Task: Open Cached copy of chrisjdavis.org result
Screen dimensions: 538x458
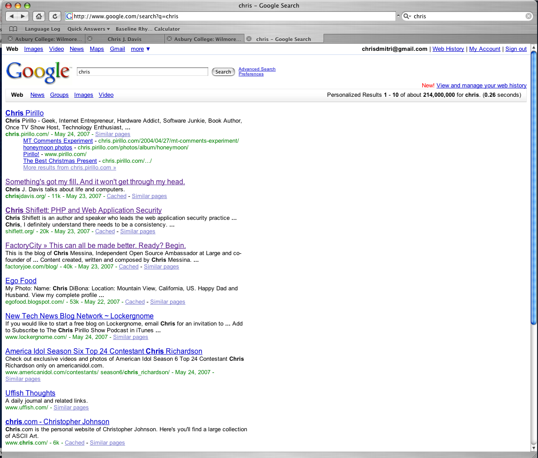Action: (x=117, y=196)
